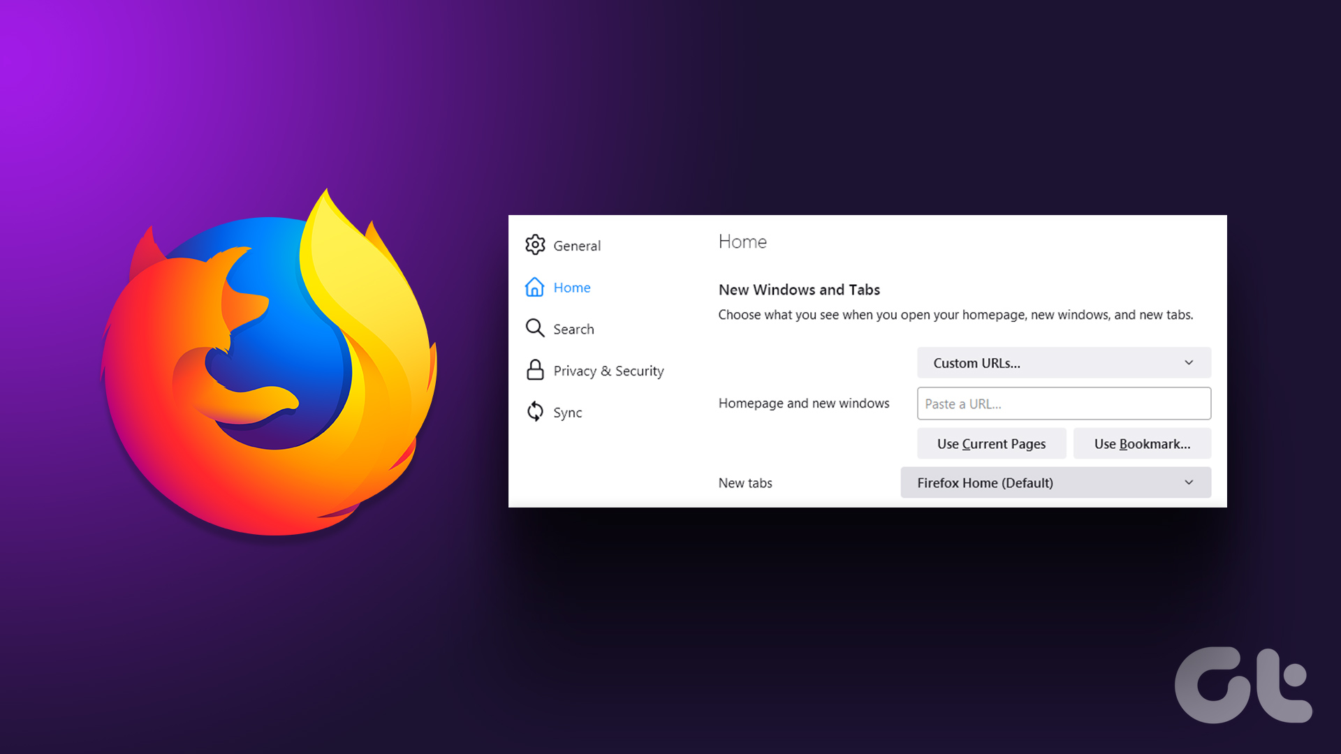Screen dimensions: 1341x754
Task: Go to the Search settings category
Action: (573, 330)
